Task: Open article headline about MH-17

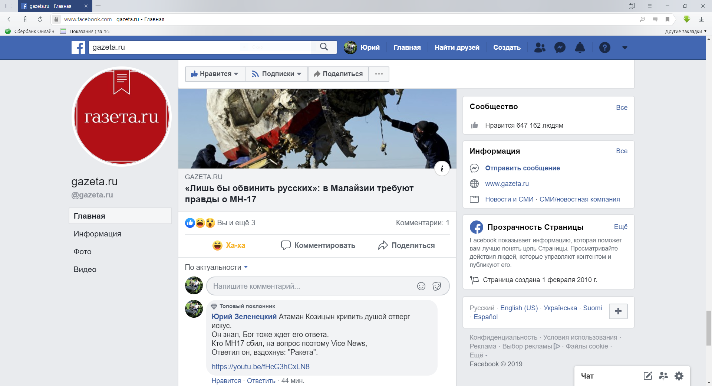Action: click(x=299, y=194)
